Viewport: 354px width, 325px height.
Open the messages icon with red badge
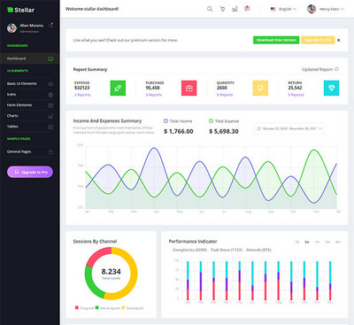pyautogui.click(x=247, y=9)
